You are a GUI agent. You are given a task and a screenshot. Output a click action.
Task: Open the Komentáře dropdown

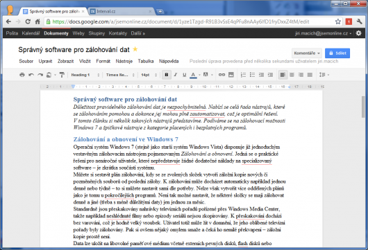point(307,53)
